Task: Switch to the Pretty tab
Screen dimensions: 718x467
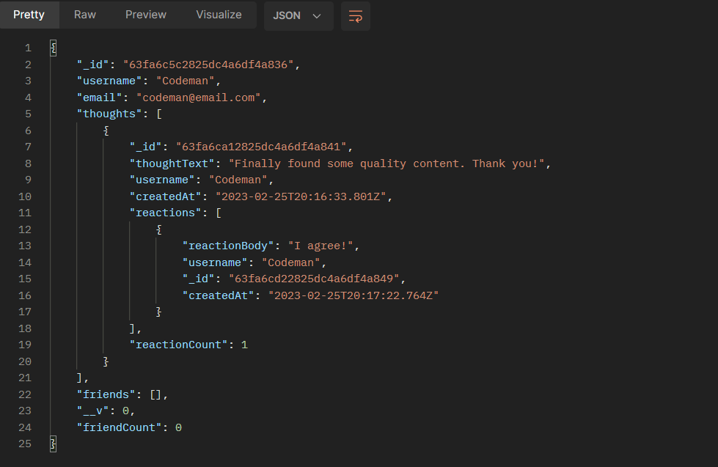Action: [29, 15]
